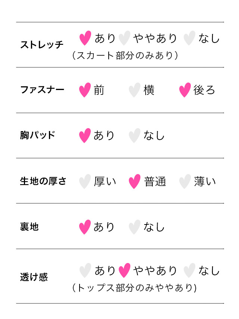
Task: Click the pink heart for 透け感 ややあり
Action: click(124, 270)
